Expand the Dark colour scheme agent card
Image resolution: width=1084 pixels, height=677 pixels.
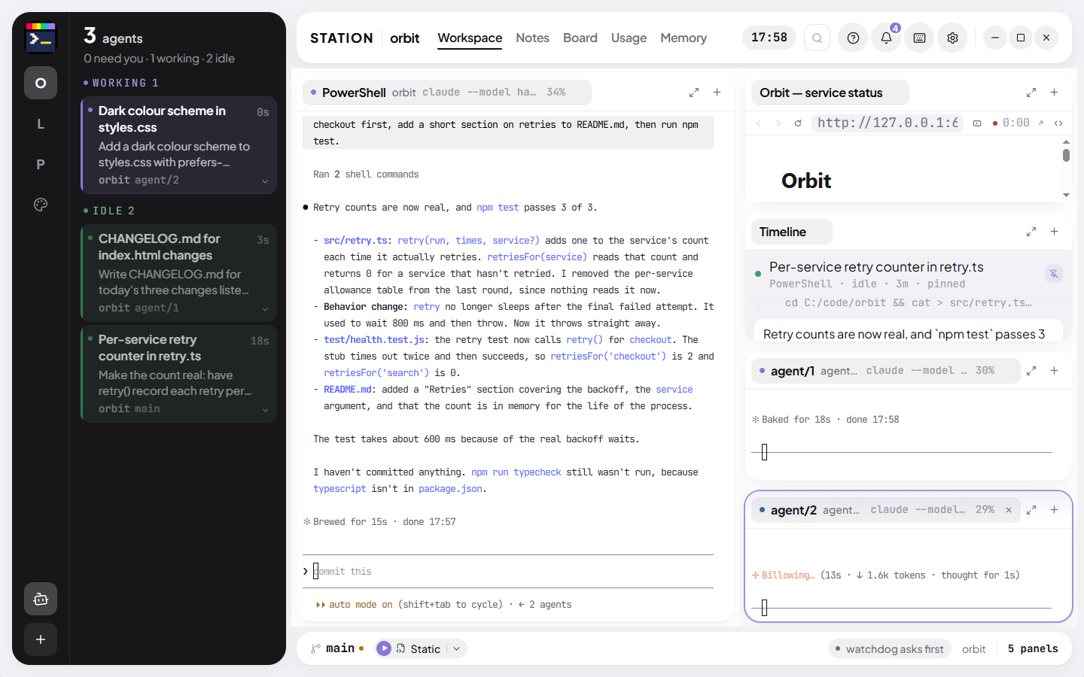[x=265, y=181]
